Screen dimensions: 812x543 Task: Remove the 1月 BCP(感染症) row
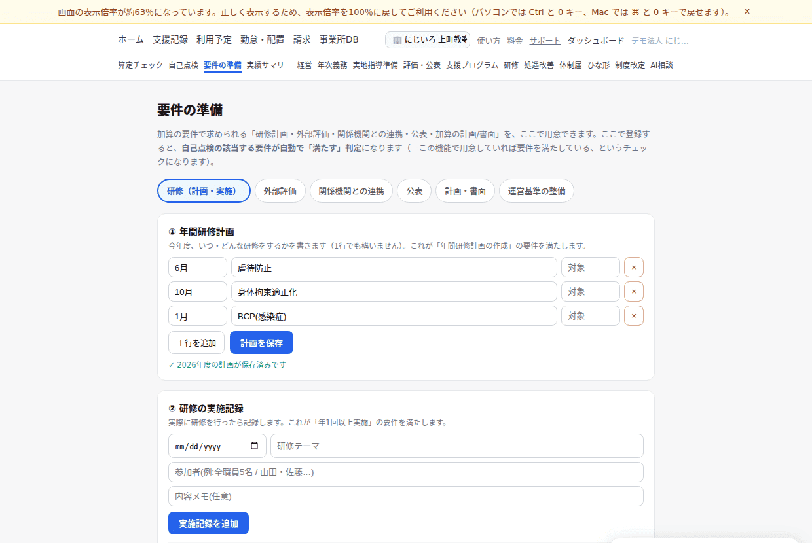[x=634, y=315]
